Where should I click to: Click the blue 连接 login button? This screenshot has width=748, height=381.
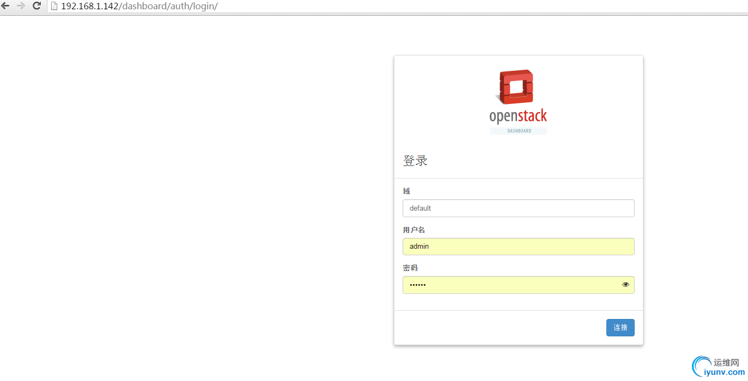[621, 328]
